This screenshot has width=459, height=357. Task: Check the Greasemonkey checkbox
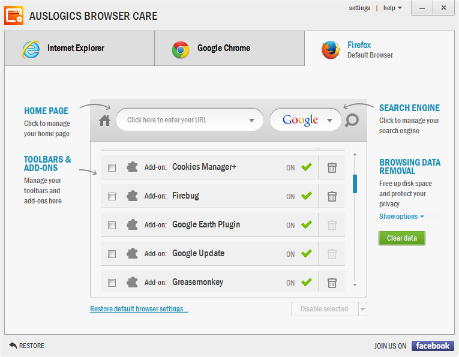click(112, 283)
